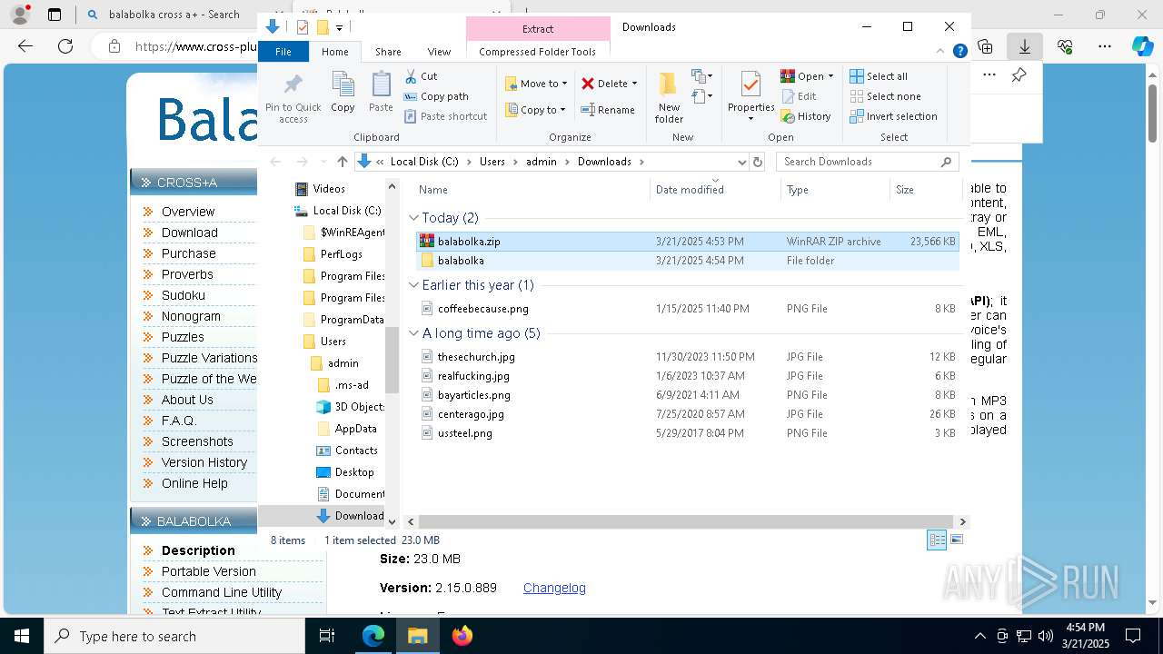Open Version History sidebar link

(204, 462)
